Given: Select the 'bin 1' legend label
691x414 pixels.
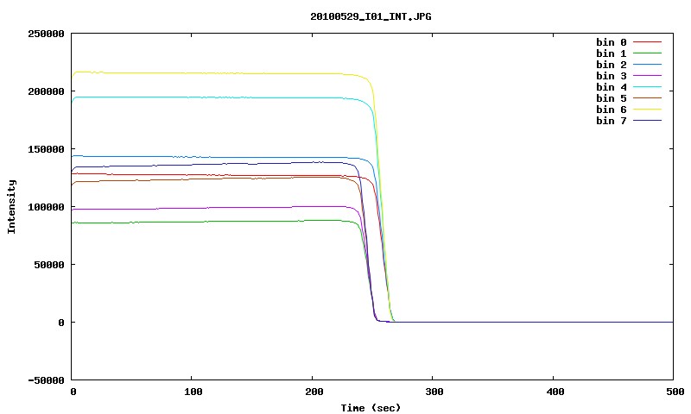Looking at the screenshot, I should click(612, 53).
